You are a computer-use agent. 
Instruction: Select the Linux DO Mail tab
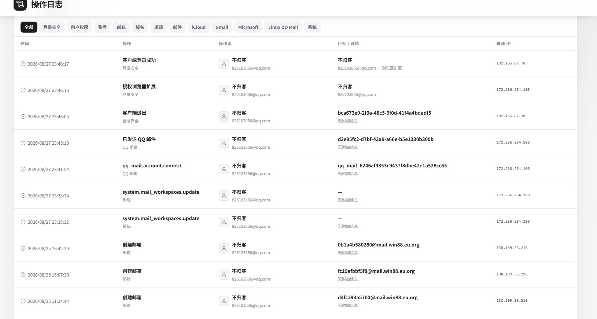tap(283, 27)
